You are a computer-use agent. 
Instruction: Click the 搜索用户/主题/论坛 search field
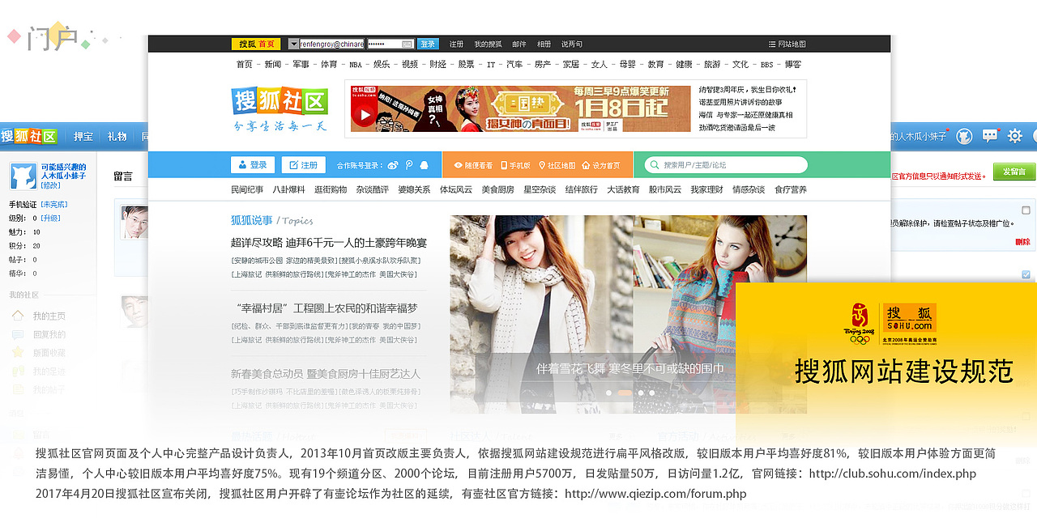726,165
